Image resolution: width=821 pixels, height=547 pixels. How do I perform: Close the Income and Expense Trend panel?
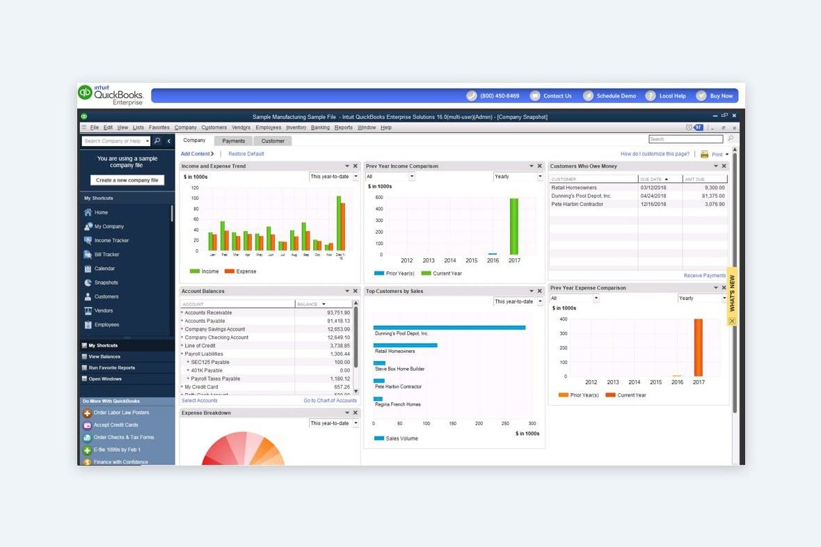point(355,166)
